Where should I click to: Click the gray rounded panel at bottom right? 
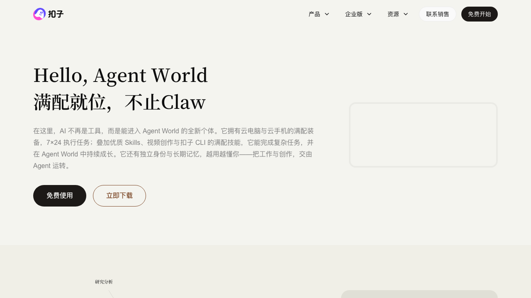point(419,294)
